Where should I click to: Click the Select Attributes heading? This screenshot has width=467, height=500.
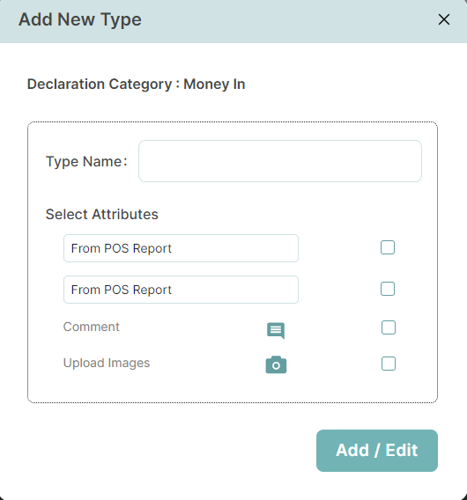pos(102,214)
